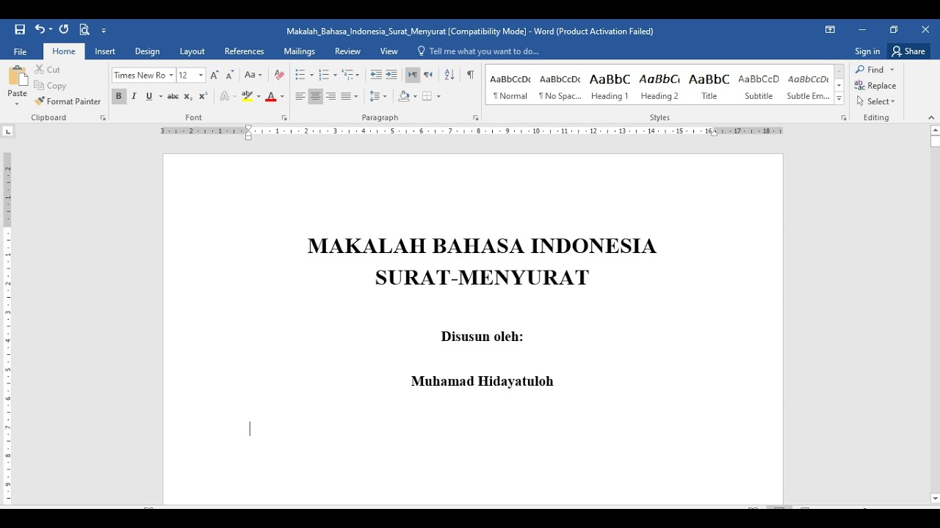Clear all formatting
Viewport: 940px width, 528px height.
tap(279, 75)
